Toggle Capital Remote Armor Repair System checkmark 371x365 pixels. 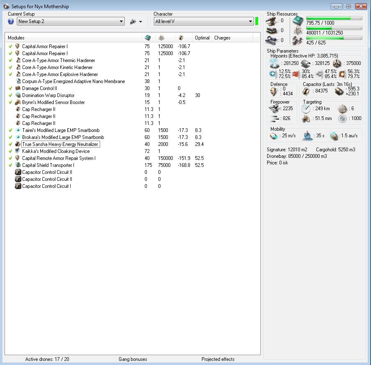click(10, 158)
